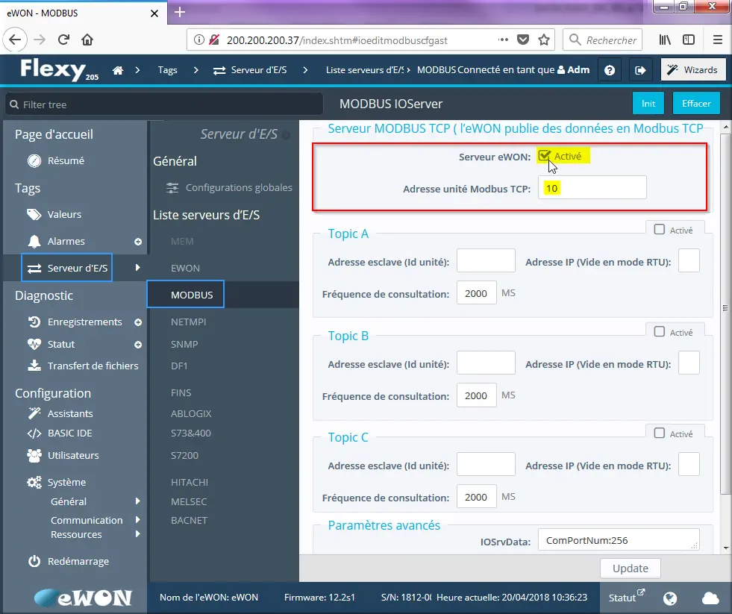Click the browser home icon
The image size is (732, 614).
point(87,40)
